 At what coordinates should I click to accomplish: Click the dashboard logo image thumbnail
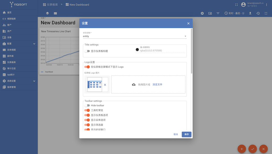click(95, 84)
